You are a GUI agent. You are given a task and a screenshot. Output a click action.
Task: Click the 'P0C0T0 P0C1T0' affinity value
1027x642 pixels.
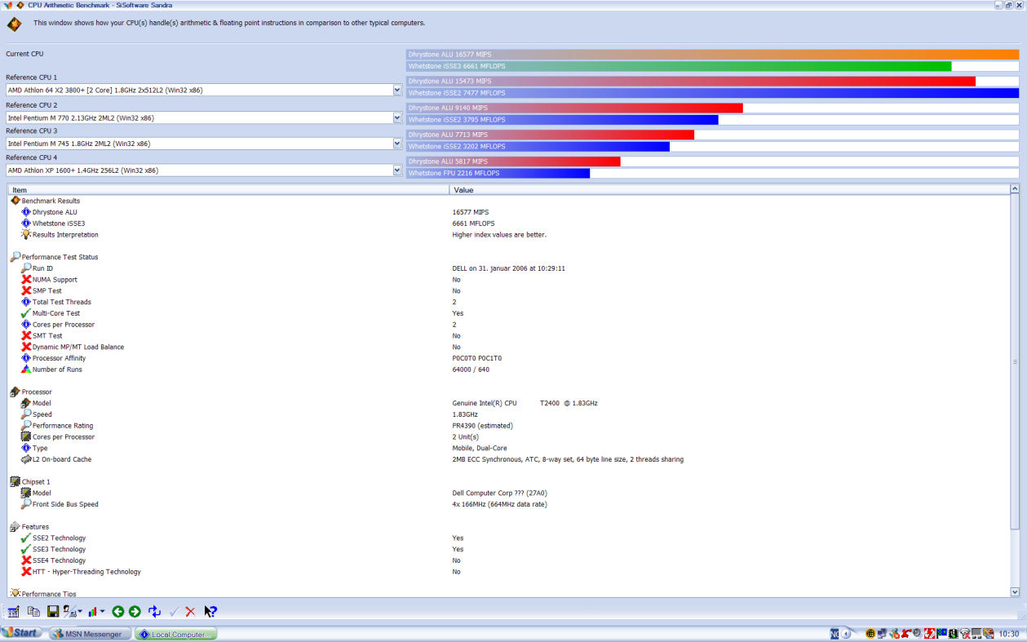477,358
